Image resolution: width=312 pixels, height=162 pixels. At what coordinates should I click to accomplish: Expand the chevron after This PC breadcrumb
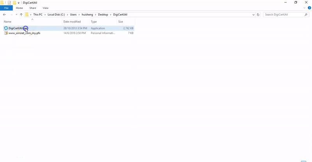[x=45, y=14]
